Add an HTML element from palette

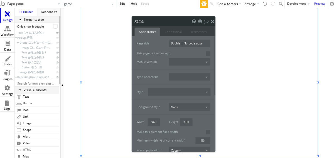(37, 150)
